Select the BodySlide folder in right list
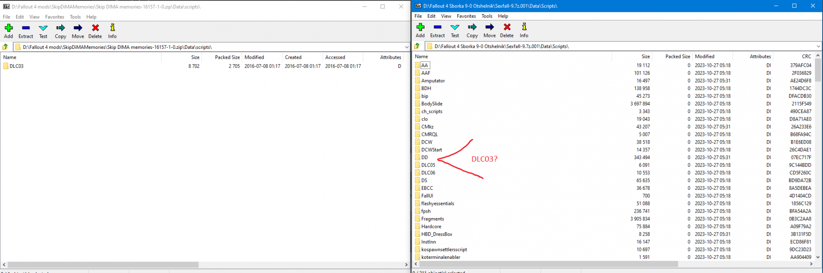Viewport: 823px width, 273px height. (x=431, y=104)
